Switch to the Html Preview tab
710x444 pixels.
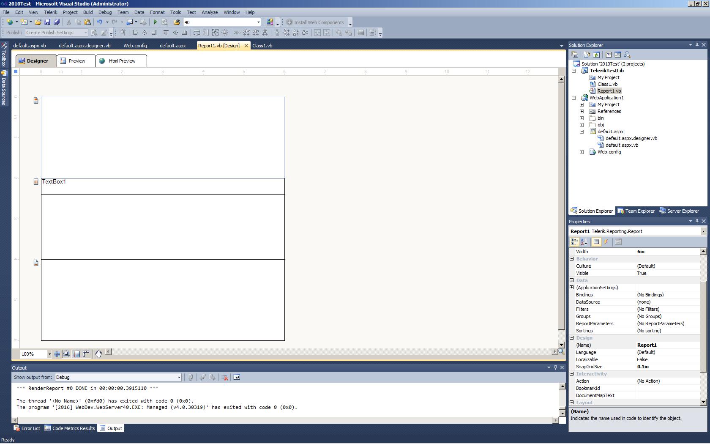click(x=121, y=61)
